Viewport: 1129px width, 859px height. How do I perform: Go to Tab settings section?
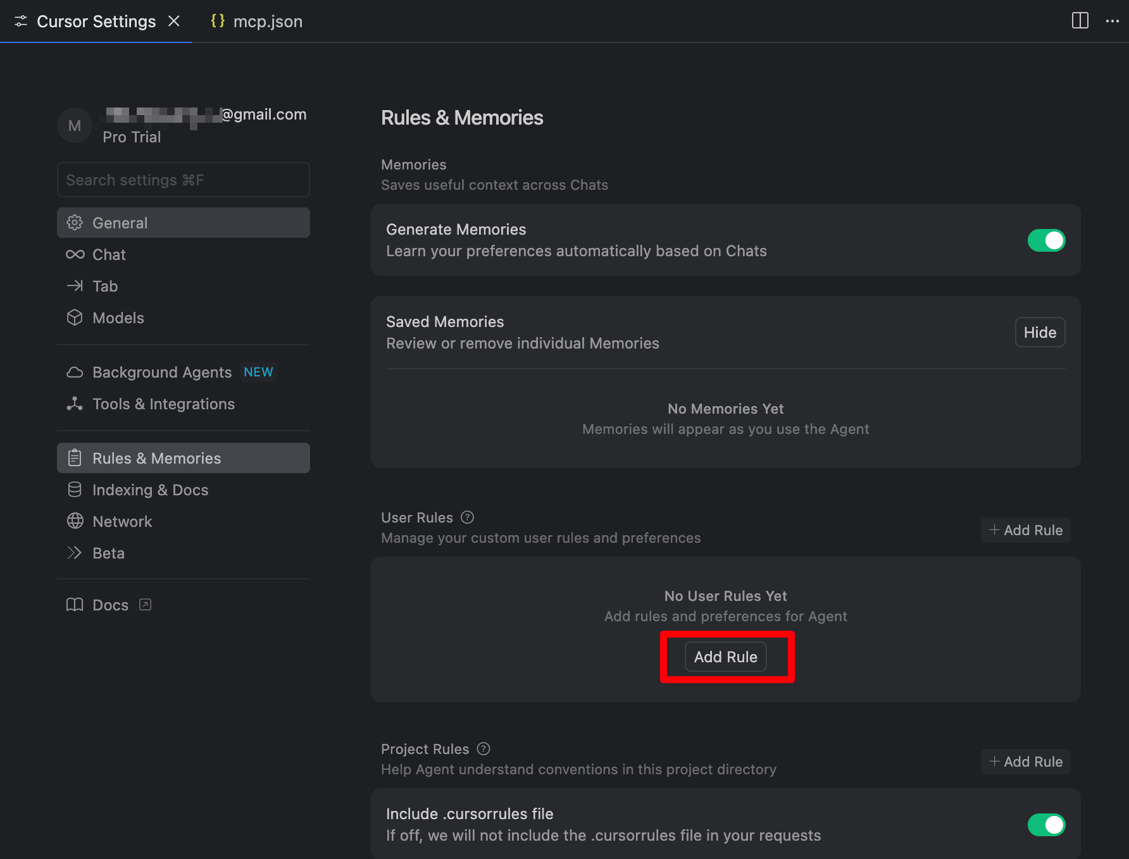click(x=184, y=286)
